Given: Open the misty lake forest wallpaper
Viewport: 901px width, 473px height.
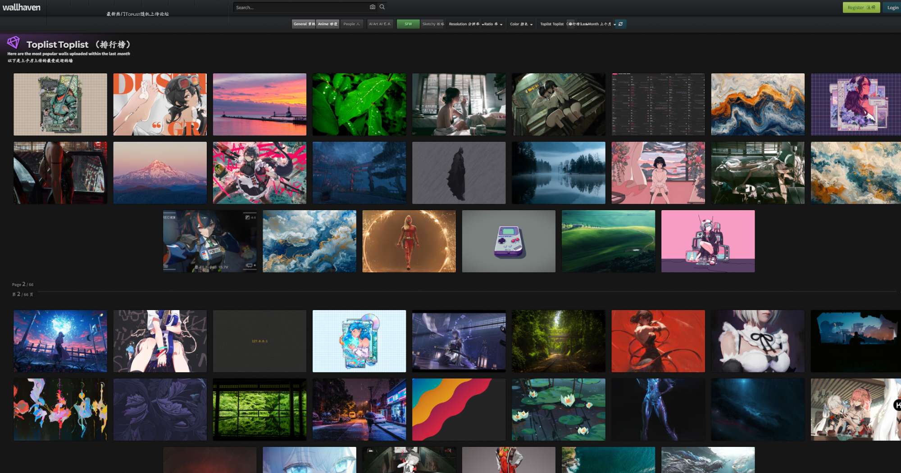Looking at the screenshot, I should click(559, 173).
